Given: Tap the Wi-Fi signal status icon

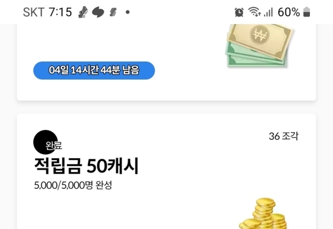Looking at the screenshot, I should click(x=254, y=11).
